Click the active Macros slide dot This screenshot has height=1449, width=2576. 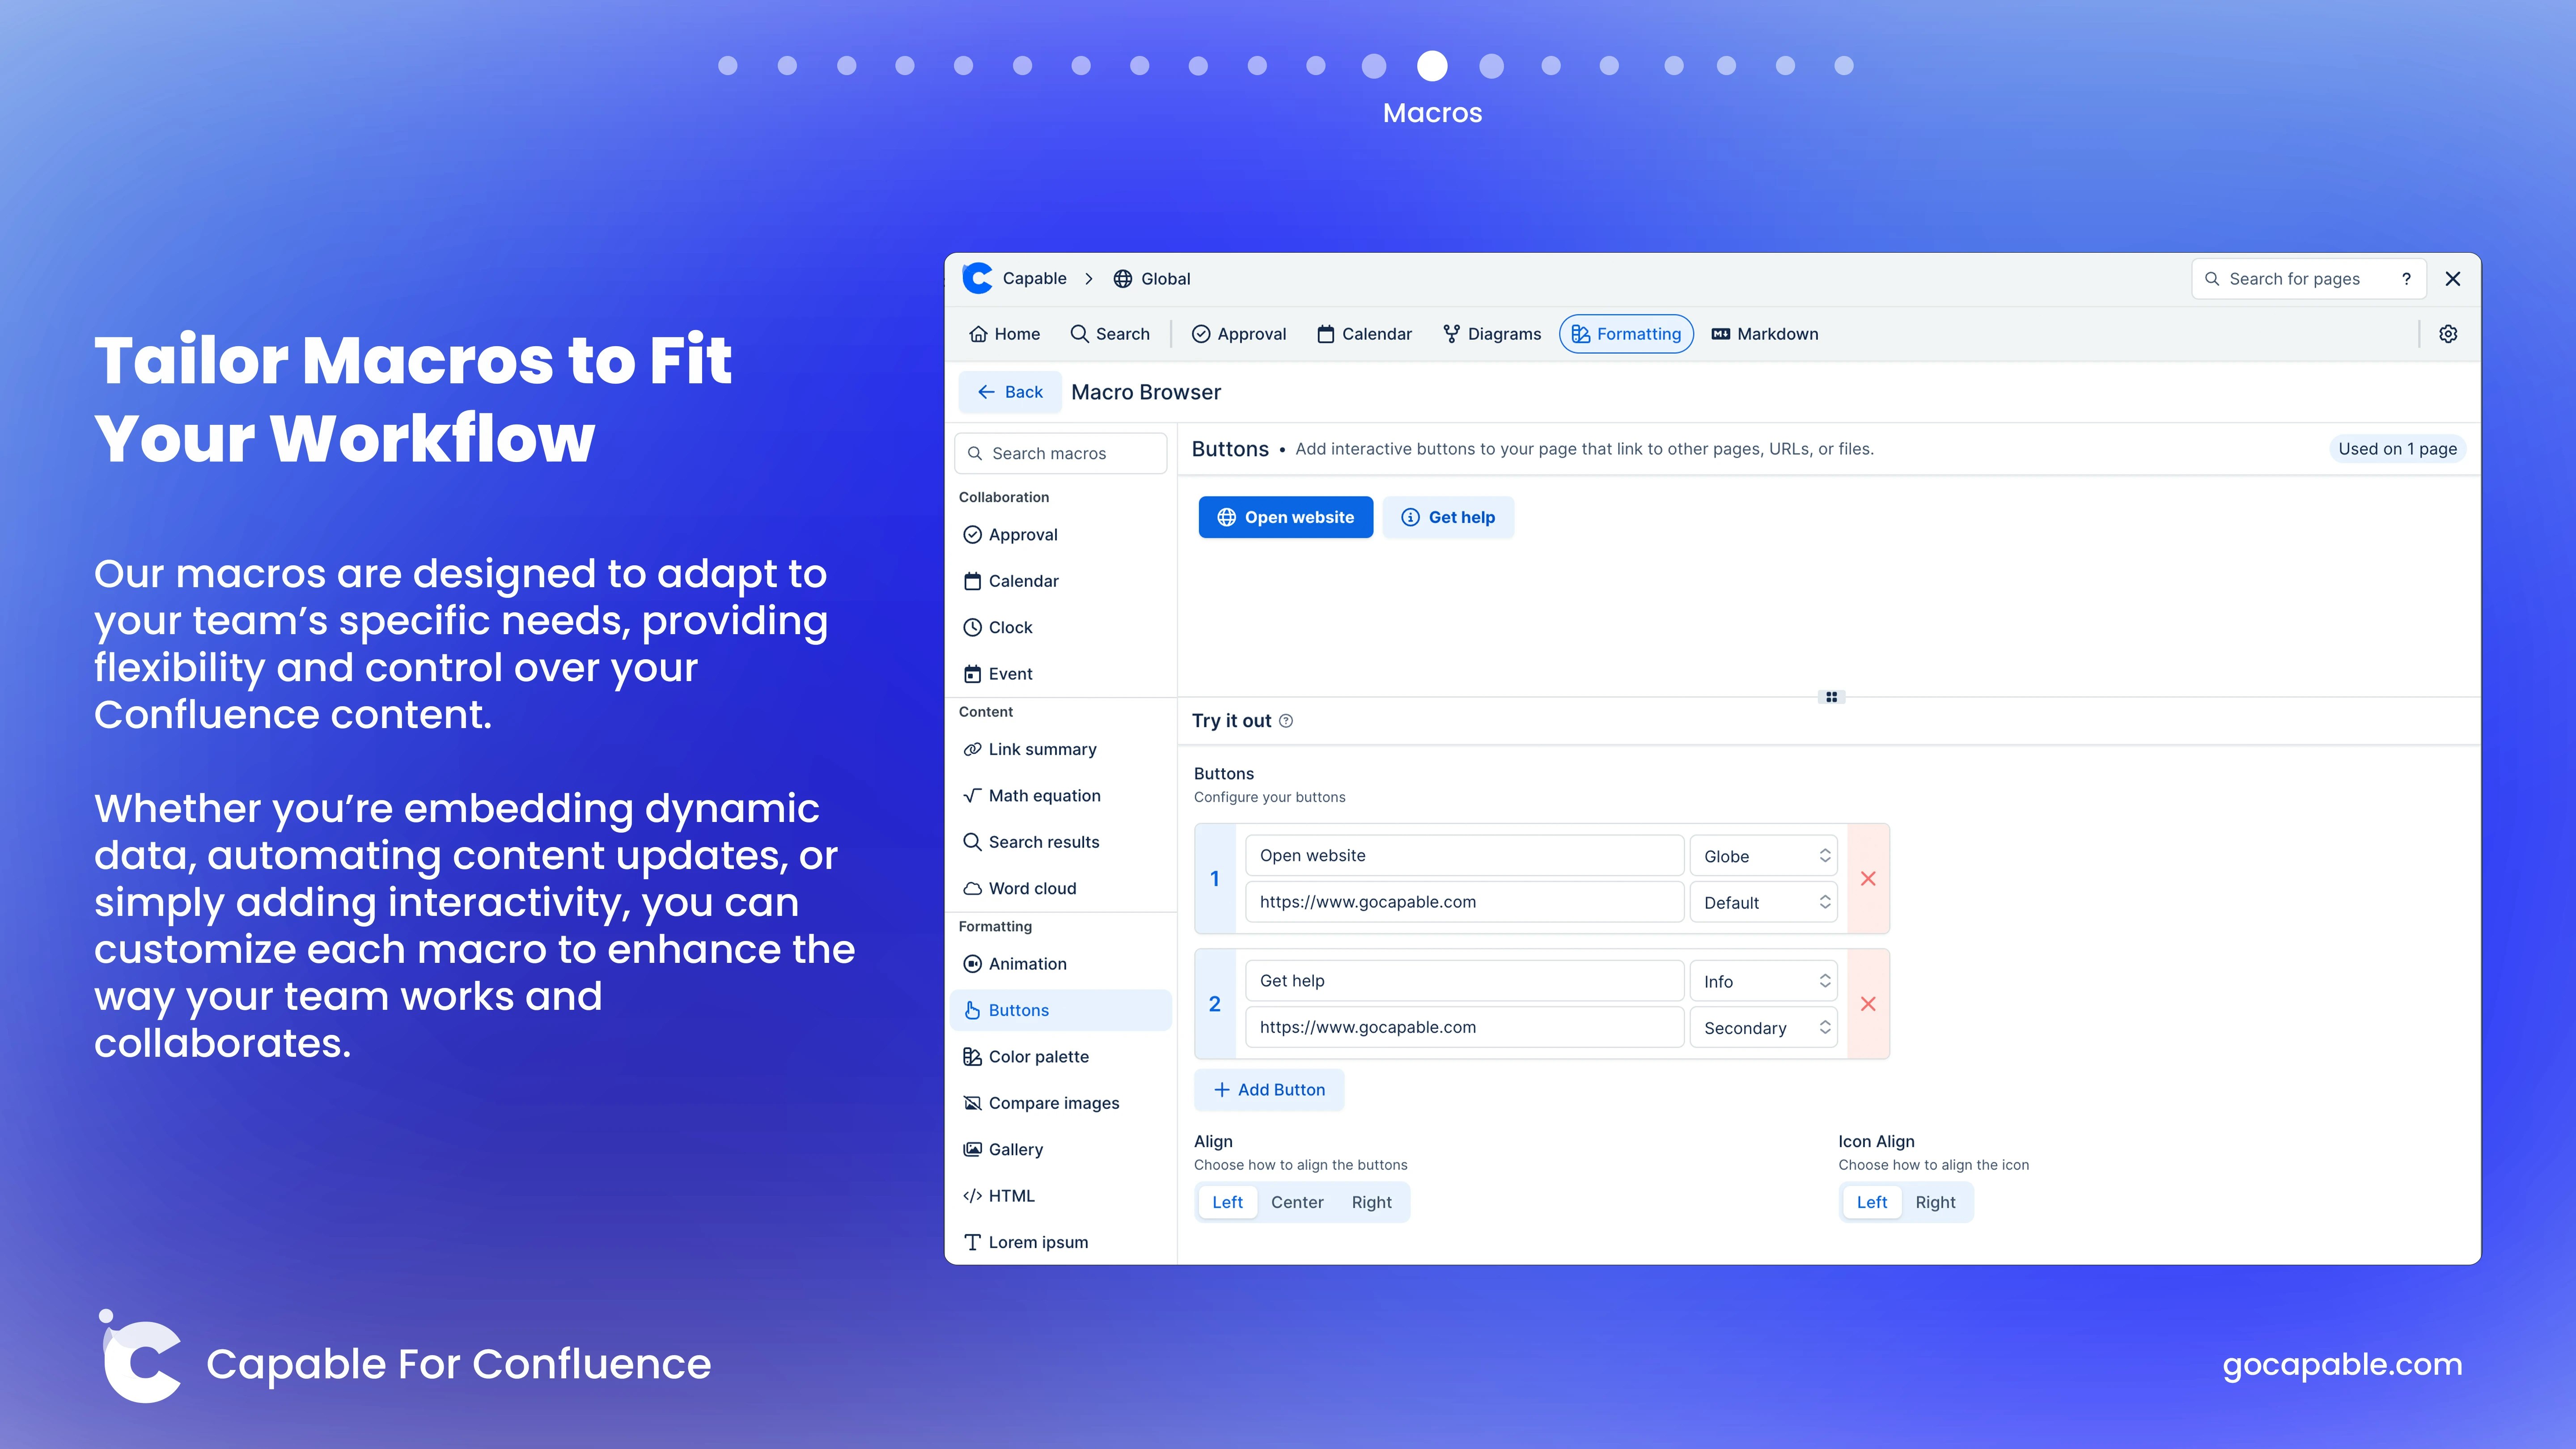pyautogui.click(x=1432, y=66)
